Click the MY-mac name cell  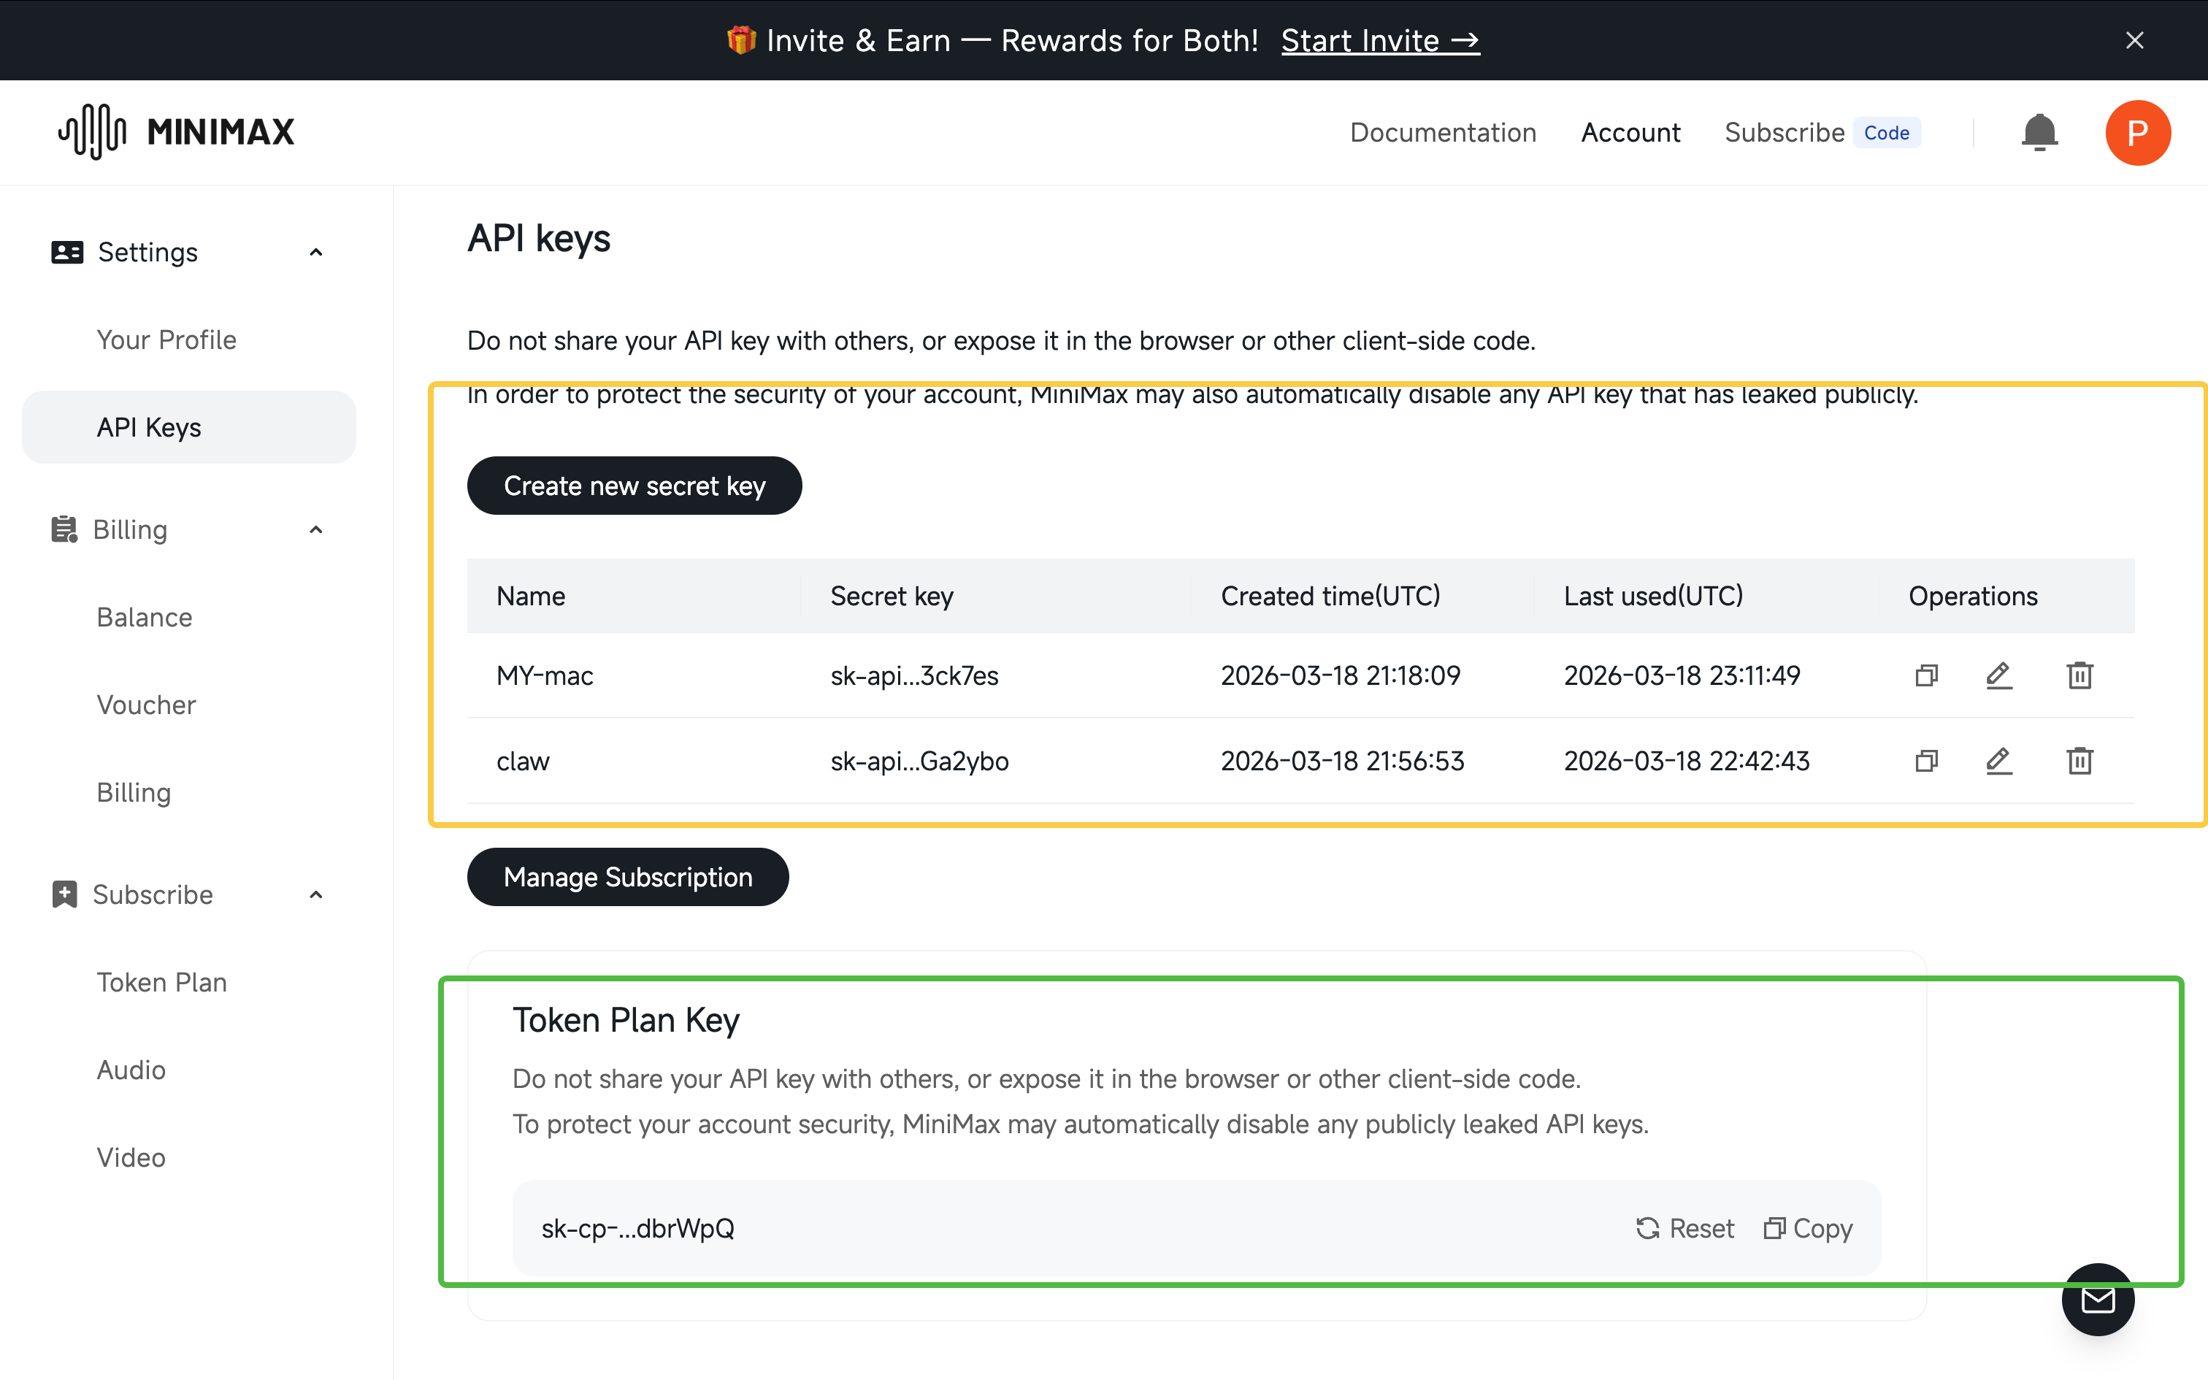545,675
